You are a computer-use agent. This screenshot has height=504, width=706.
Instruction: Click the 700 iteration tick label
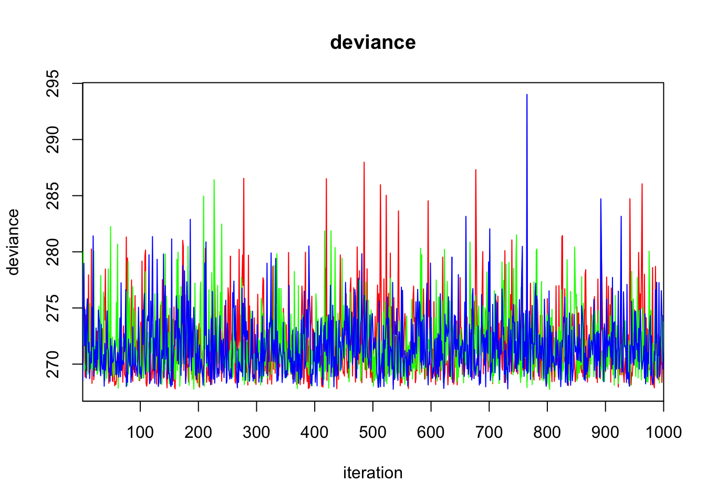489,432
